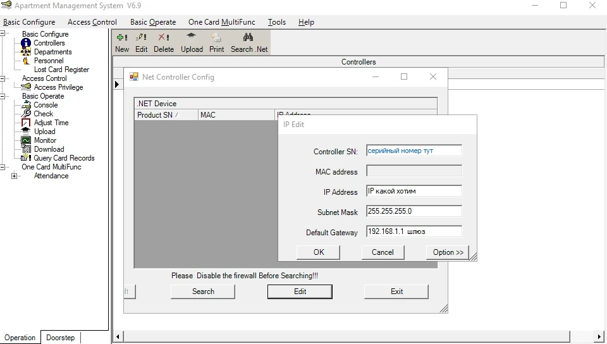Open Check in the sidebar tree
This screenshot has width=607, height=344.
tap(44, 114)
